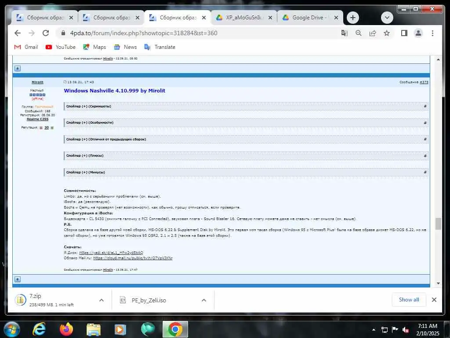Image resolution: width=450 pixels, height=338 pixels.
Task: Open YouTube bookmark
Action: click(61, 47)
